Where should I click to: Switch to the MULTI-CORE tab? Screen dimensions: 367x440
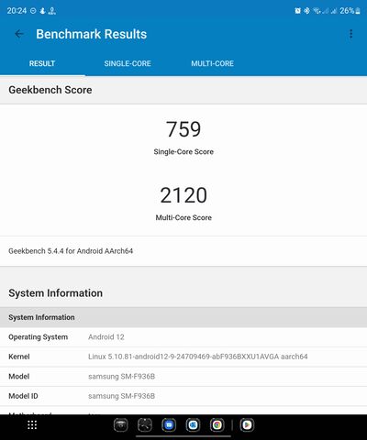213,63
